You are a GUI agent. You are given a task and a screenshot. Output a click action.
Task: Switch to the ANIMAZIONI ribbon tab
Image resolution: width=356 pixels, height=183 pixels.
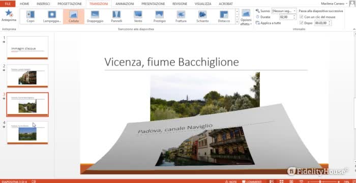[x=125, y=4]
